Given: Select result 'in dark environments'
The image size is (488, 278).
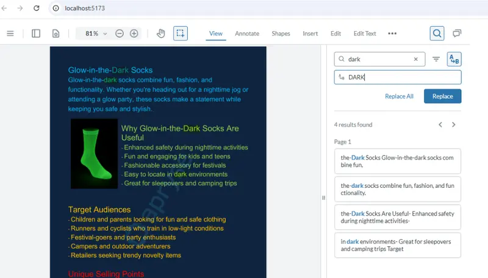Looking at the screenshot, I should 398,245.
